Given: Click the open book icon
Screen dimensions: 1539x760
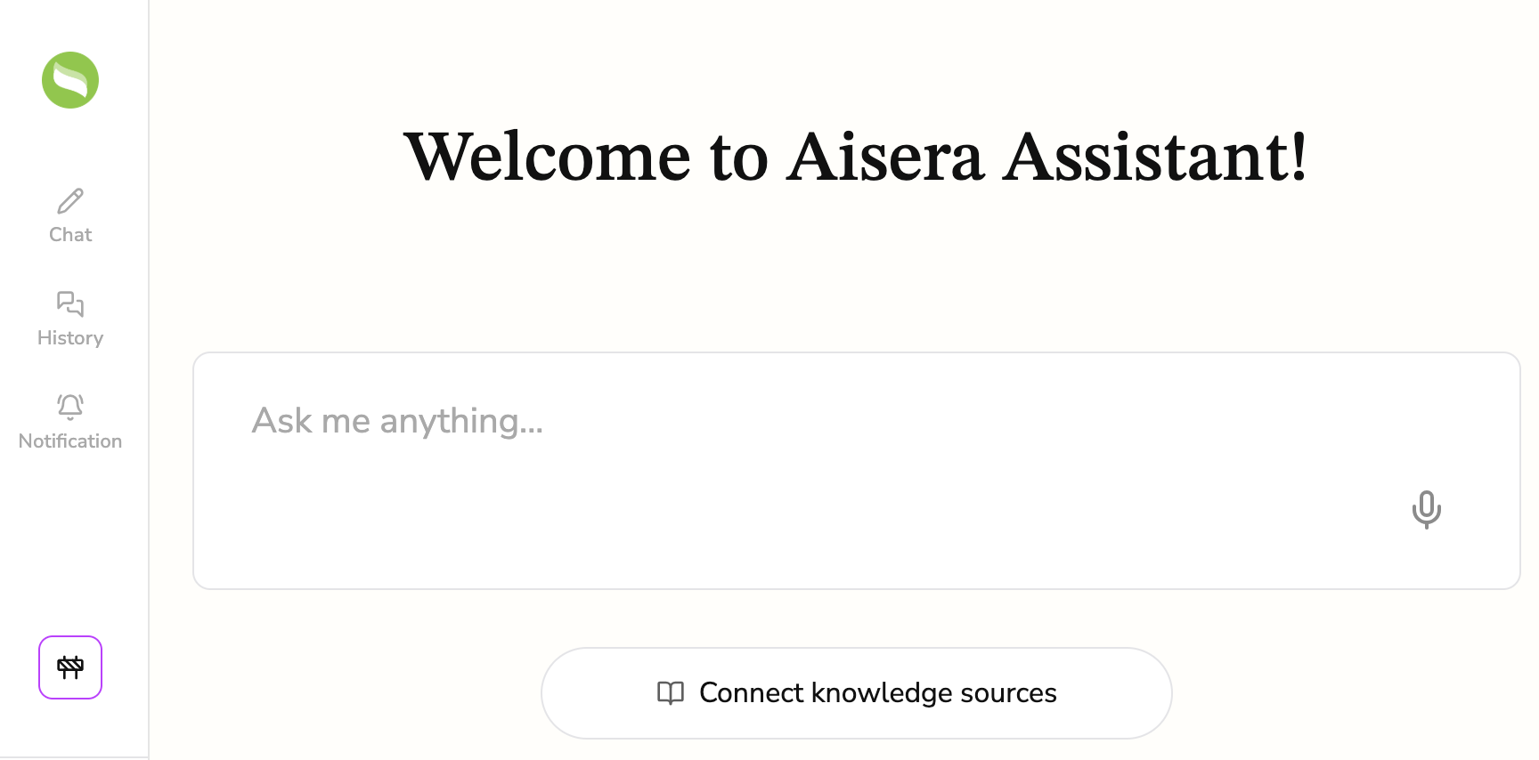Looking at the screenshot, I should (x=671, y=693).
